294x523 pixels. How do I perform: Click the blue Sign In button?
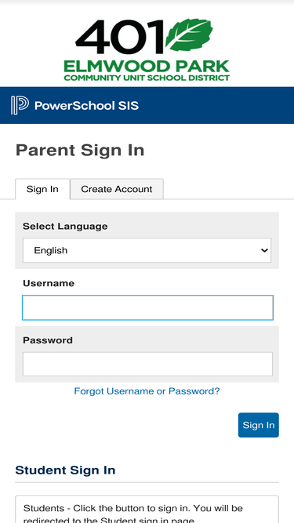click(x=259, y=425)
